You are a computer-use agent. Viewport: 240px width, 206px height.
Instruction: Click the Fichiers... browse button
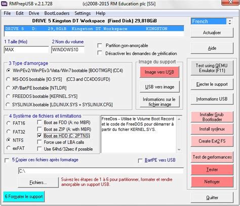click(38, 183)
